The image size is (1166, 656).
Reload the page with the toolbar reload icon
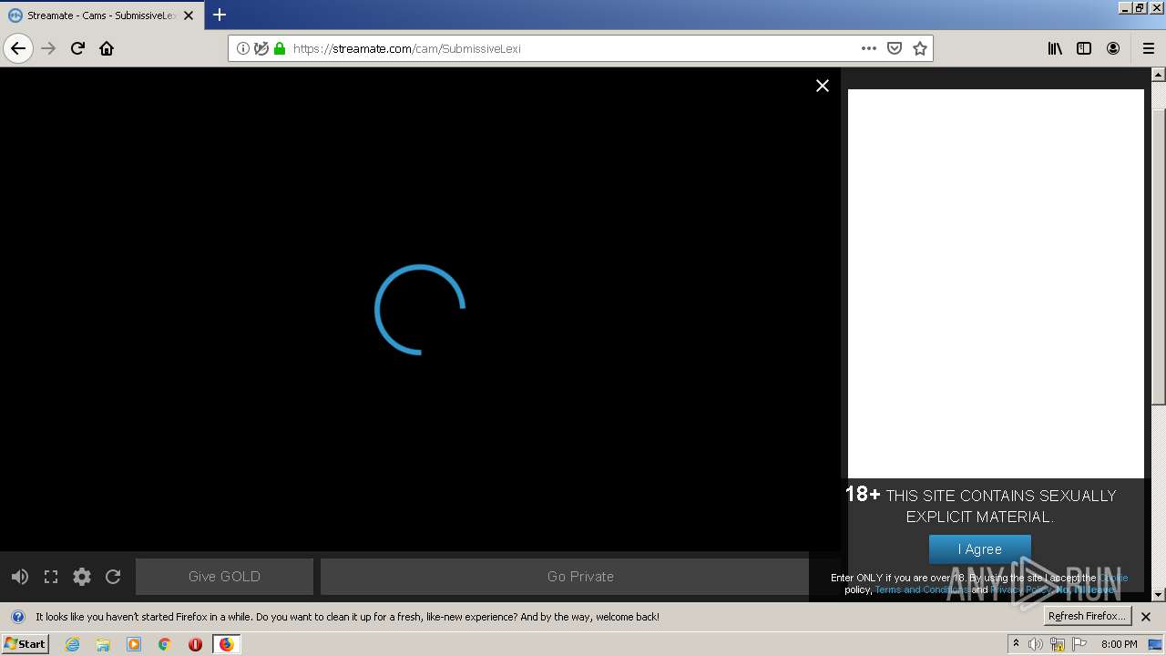coord(77,48)
